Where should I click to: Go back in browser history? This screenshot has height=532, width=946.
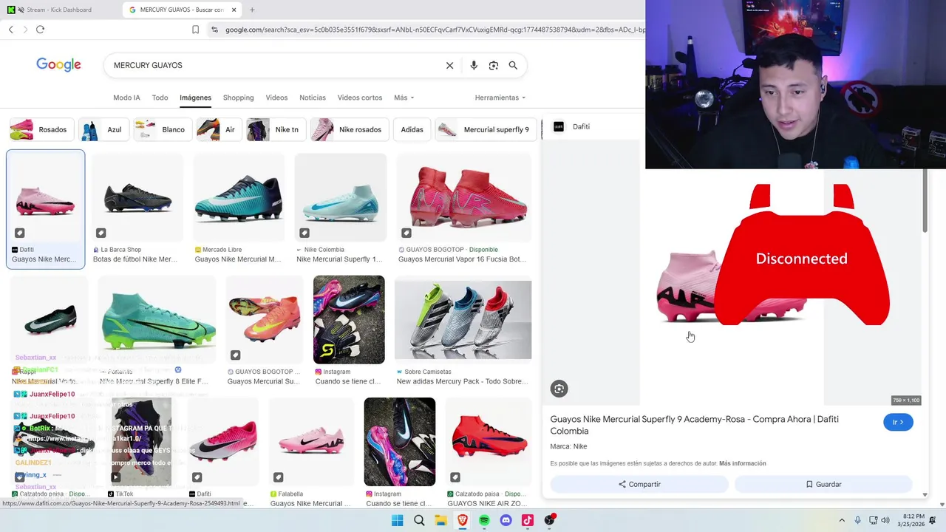pos(10,30)
